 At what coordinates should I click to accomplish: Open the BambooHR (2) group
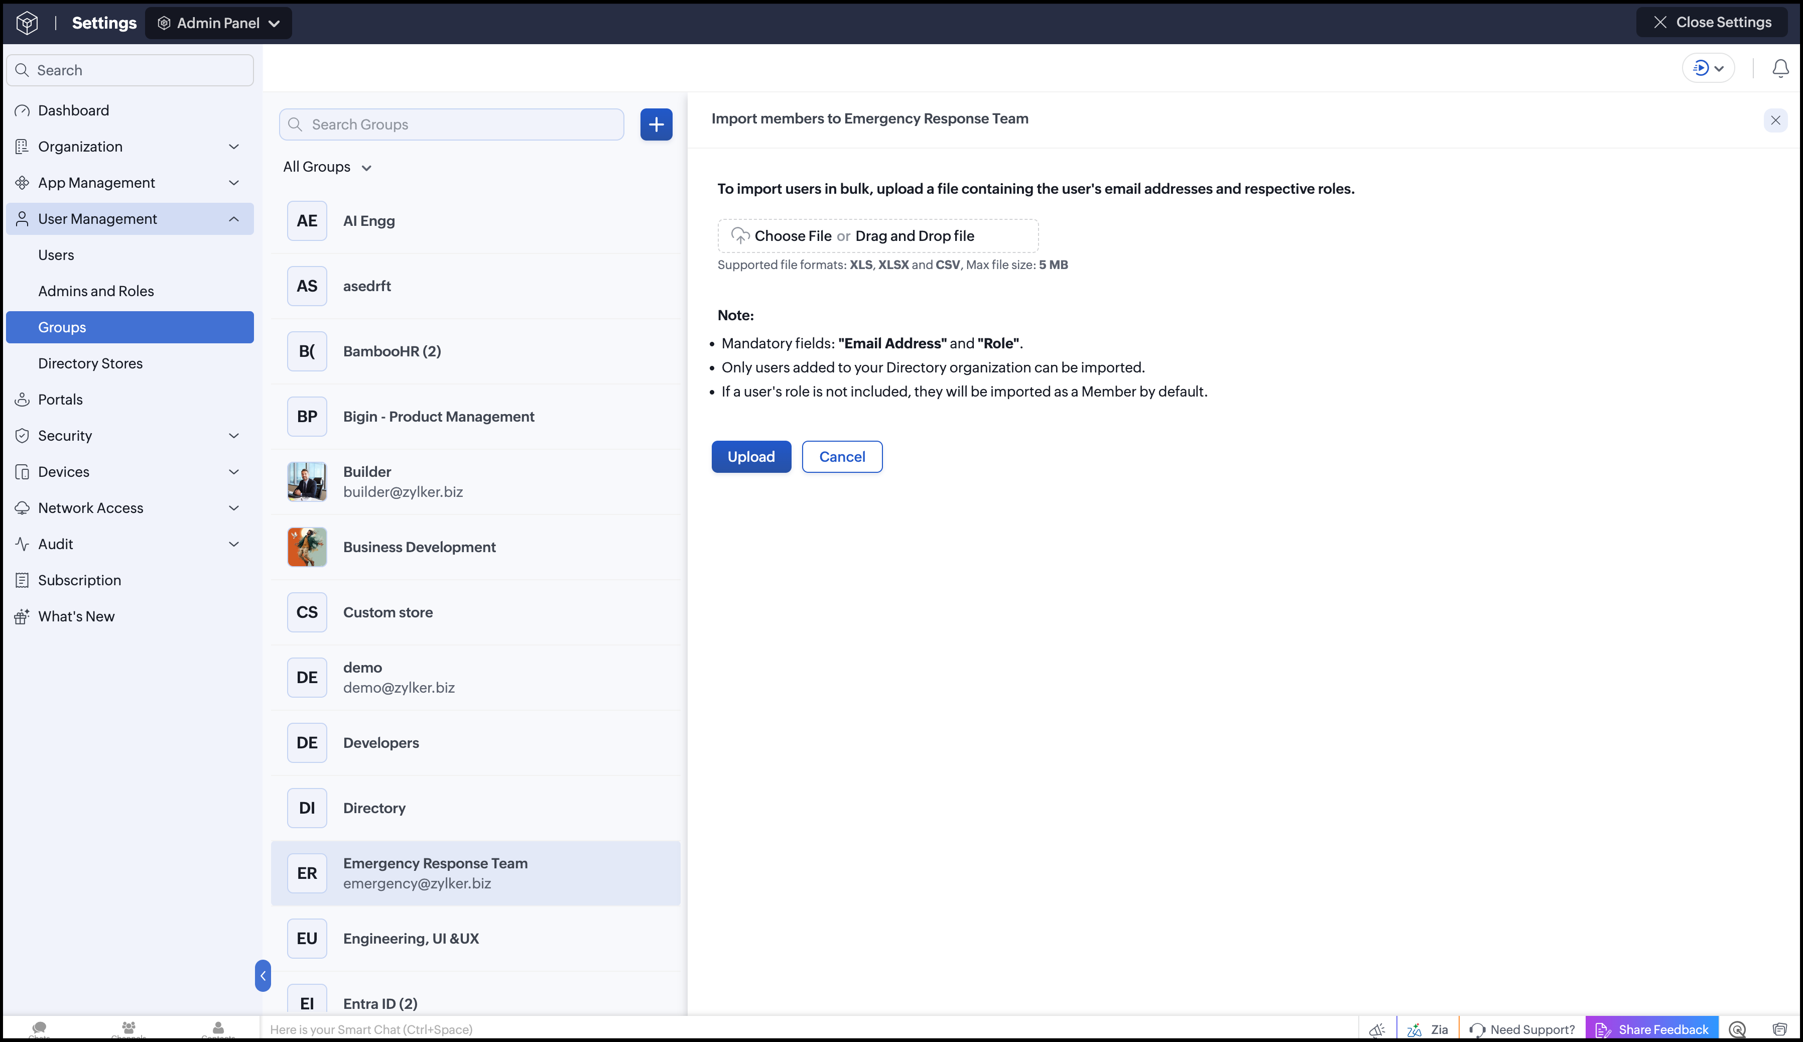pyautogui.click(x=476, y=351)
